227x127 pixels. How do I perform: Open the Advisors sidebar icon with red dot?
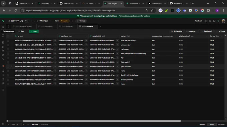[3, 66]
